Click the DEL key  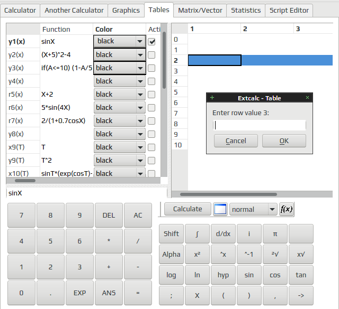pos(109,215)
